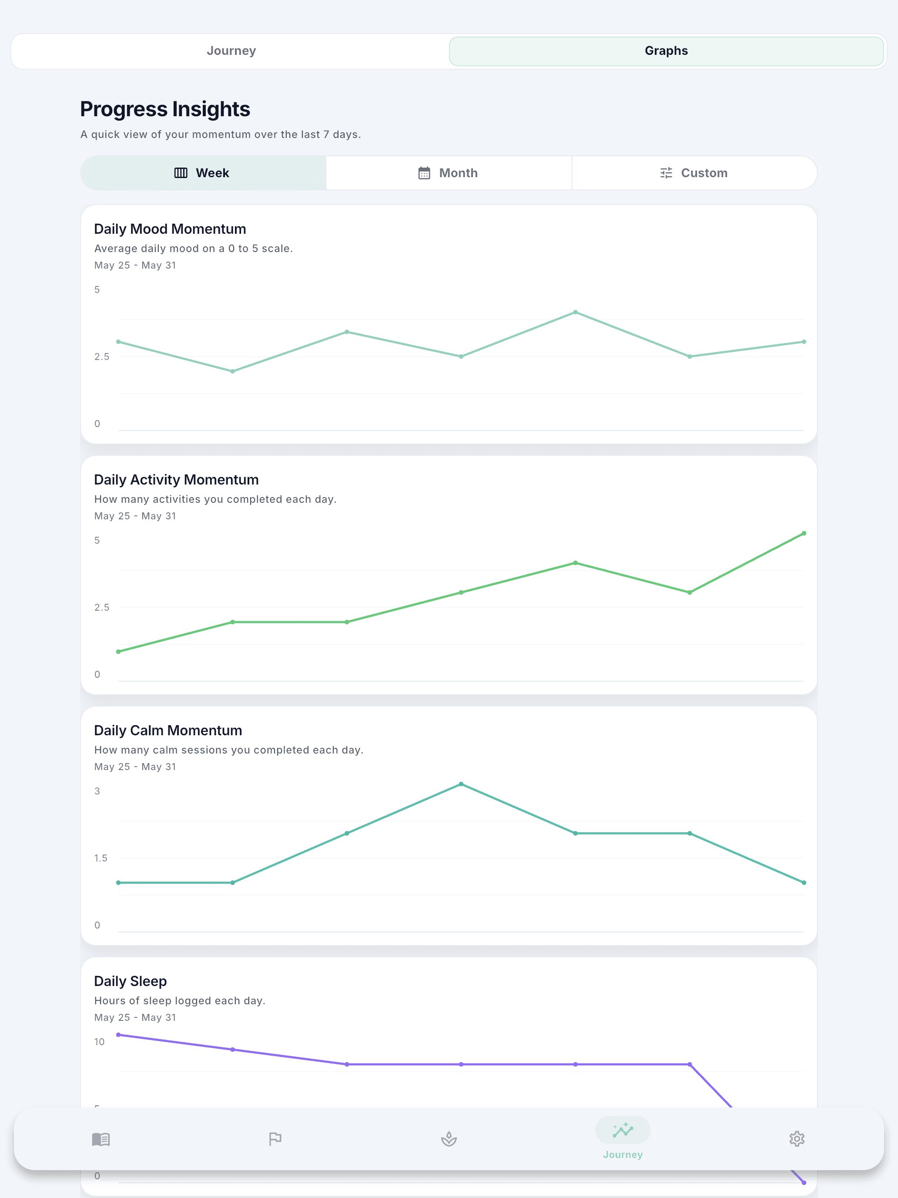Click the Daily Activity Momentum heading

click(x=177, y=480)
